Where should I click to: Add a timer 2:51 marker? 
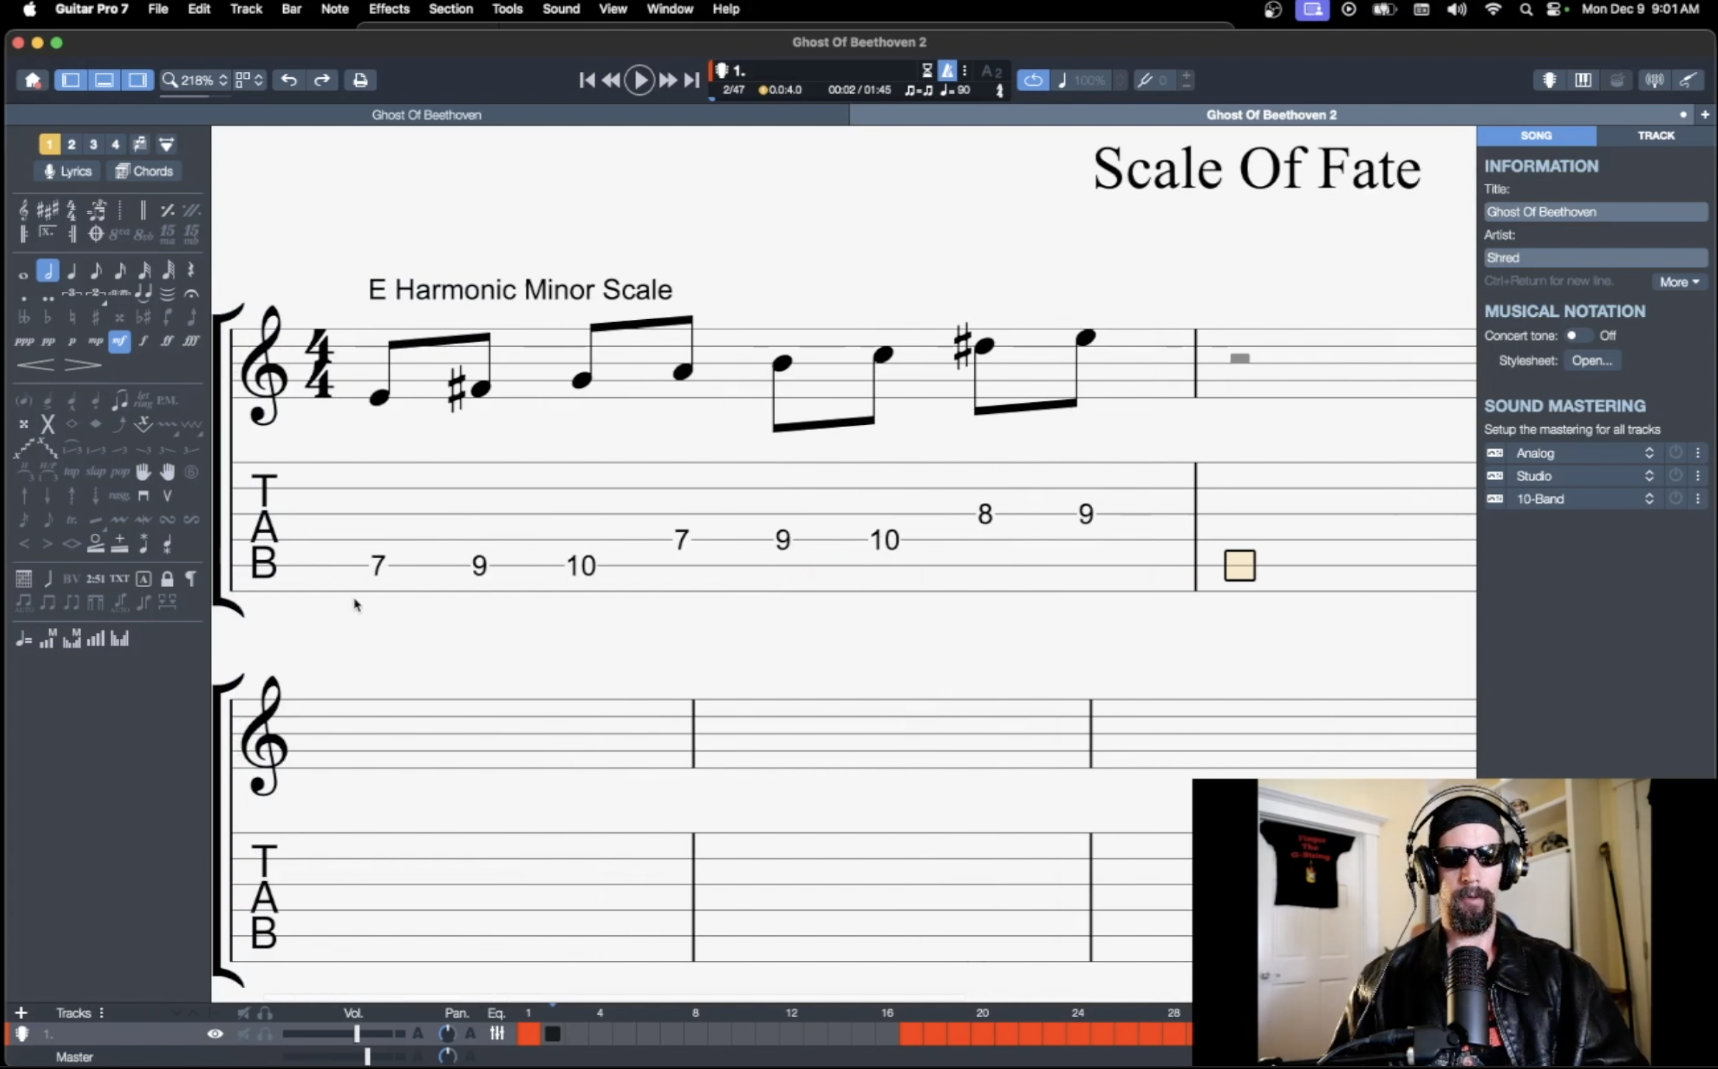pos(95,579)
